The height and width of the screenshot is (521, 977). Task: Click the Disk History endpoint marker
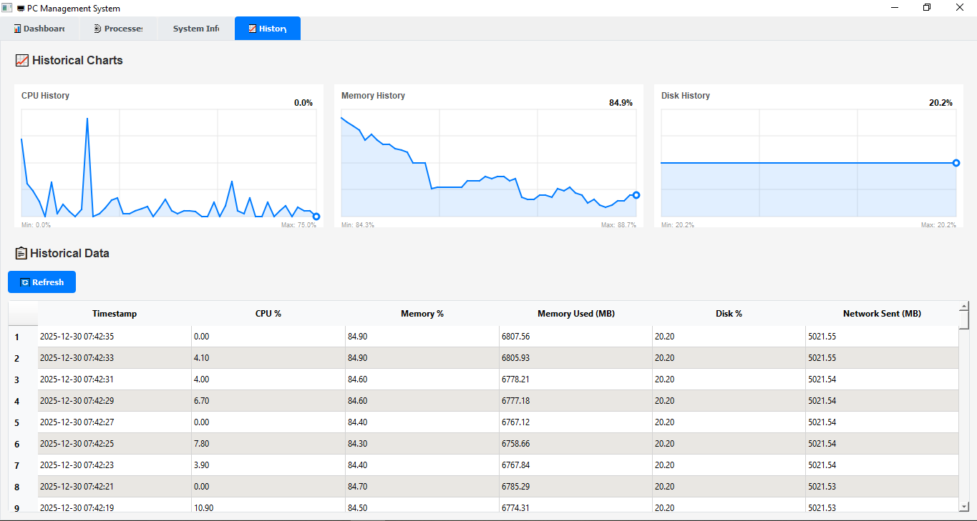[956, 163]
